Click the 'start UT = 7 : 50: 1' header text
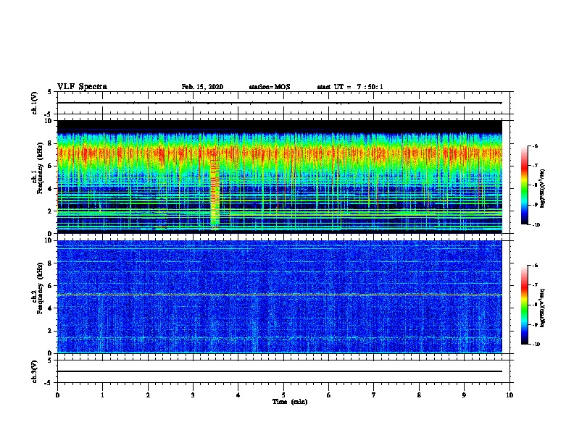Viewport: 574px width, 443px height. point(350,87)
